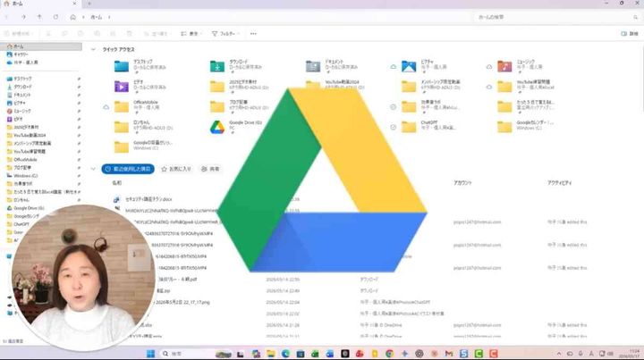Open the 表示 (View) dropdown
Image resolution: width=644 pixels, height=360 pixels.
[x=191, y=34]
